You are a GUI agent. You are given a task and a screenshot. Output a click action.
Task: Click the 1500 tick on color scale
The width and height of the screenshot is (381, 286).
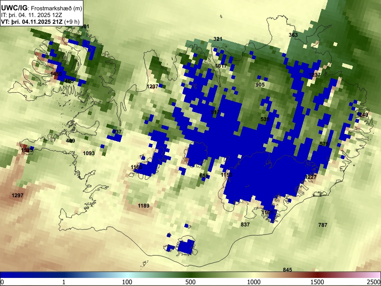[317, 282]
